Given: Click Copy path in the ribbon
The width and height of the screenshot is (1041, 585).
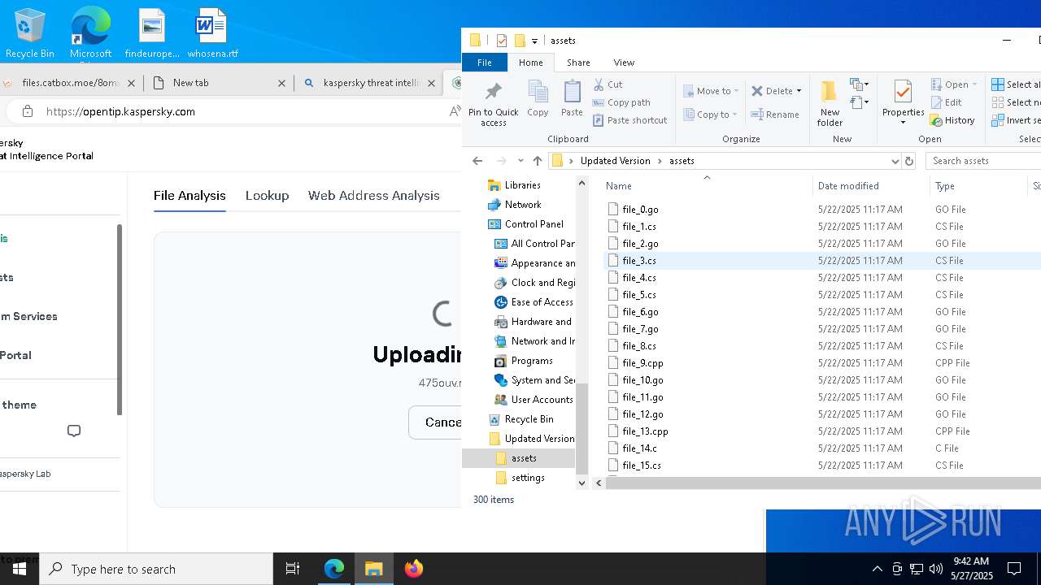Looking at the screenshot, I should coord(621,102).
